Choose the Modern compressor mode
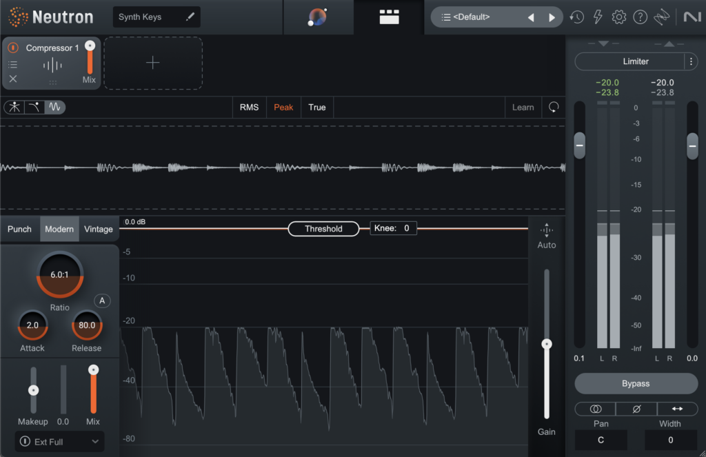This screenshot has height=457, width=706. click(59, 229)
